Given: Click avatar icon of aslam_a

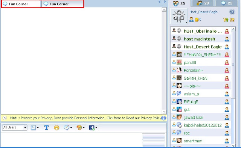Looking at the screenshot, I should pyautogui.click(x=179, y=94).
